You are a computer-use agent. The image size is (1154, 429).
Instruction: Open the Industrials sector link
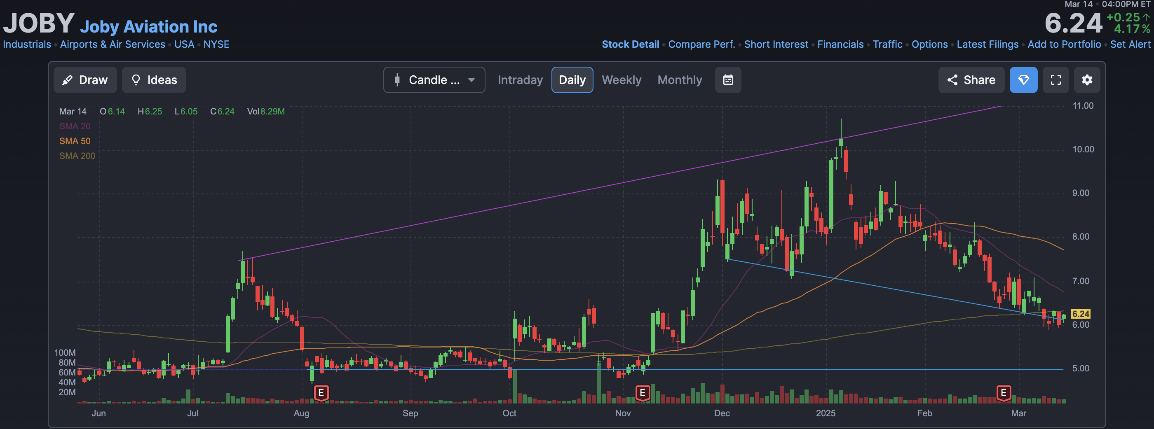pyautogui.click(x=27, y=44)
